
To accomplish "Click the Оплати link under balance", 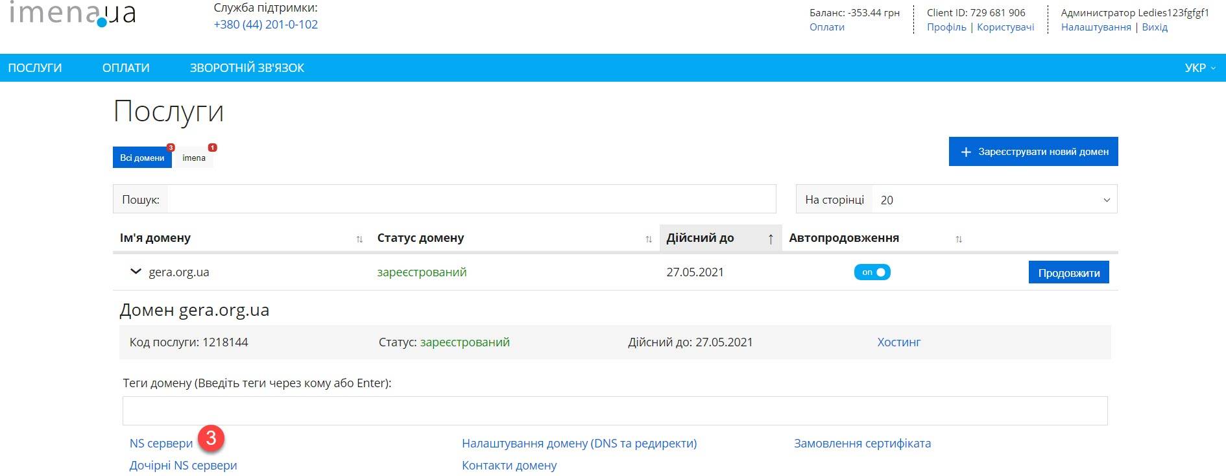I will coord(827,27).
